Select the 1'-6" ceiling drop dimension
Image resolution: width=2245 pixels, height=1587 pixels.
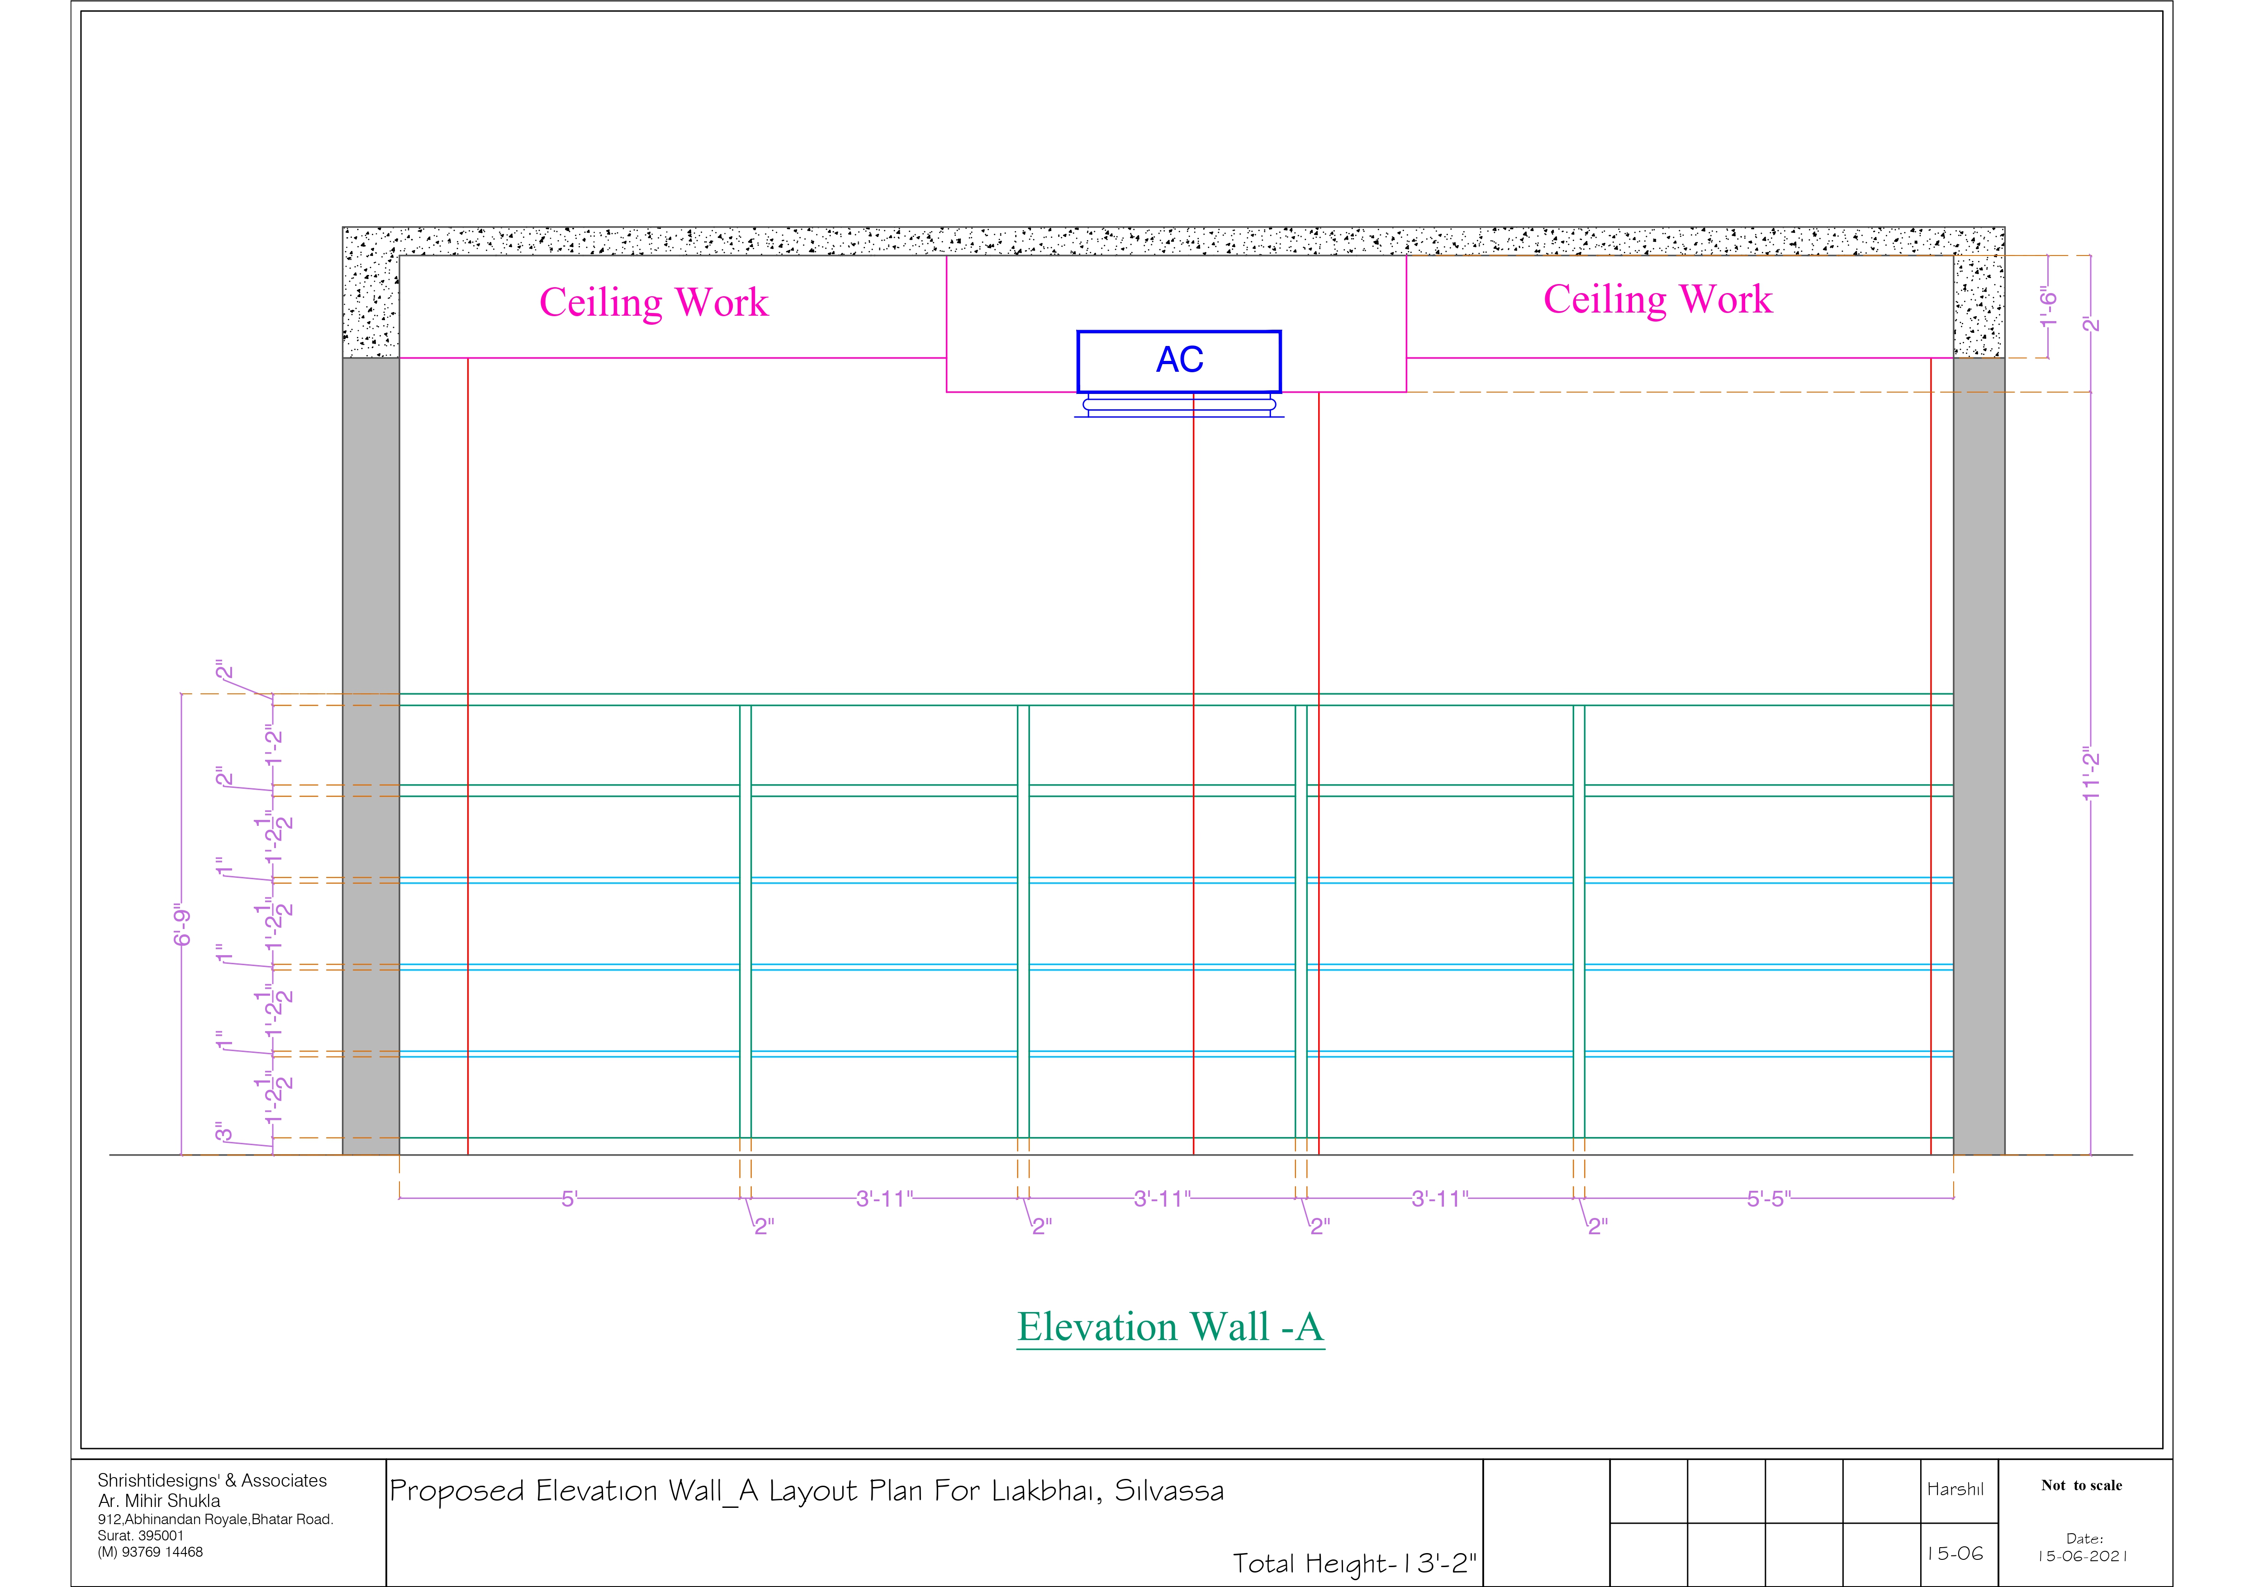[2049, 308]
